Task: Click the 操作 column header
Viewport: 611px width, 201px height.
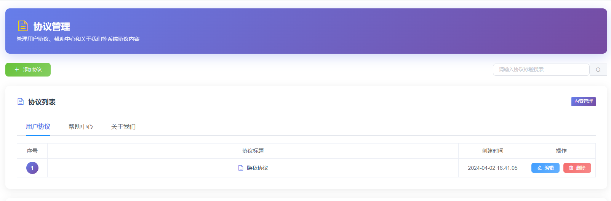Action: click(x=561, y=151)
